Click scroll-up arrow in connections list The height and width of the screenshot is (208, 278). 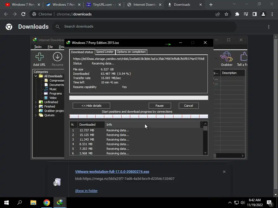(205, 124)
